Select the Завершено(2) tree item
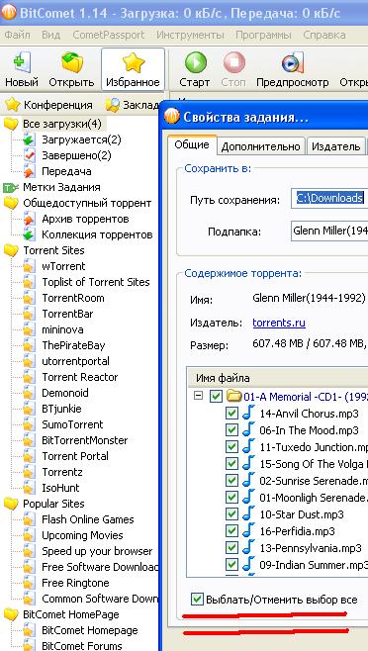This screenshot has height=651, width=368. coord(76,155)
